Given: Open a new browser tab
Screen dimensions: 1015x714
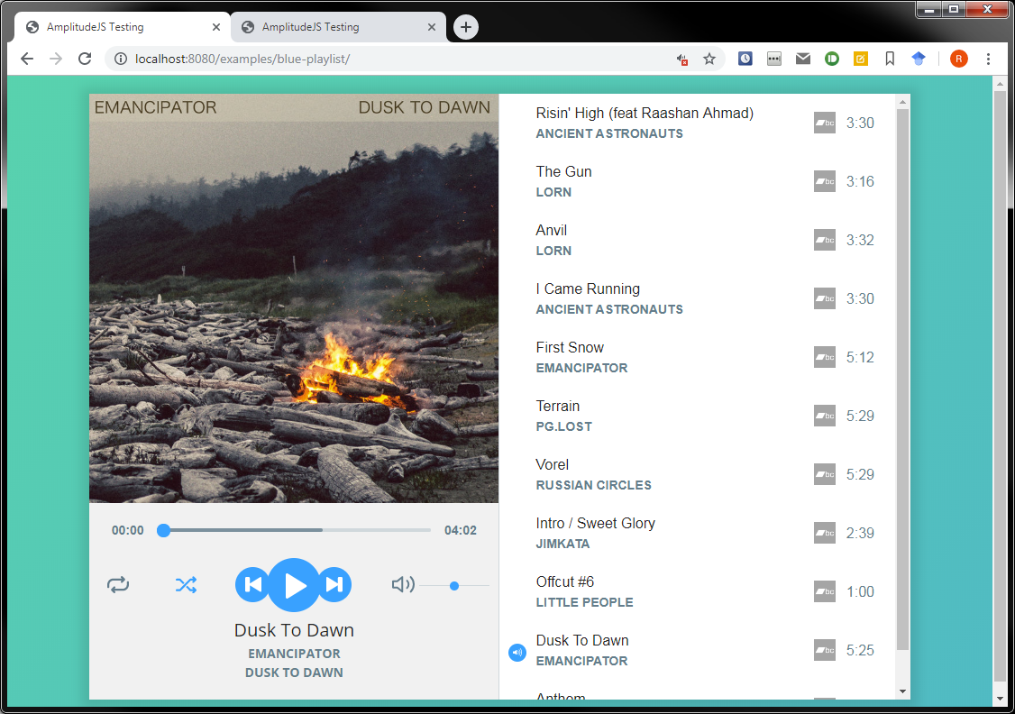Looking at the screenshot, I should coord(465,27).
